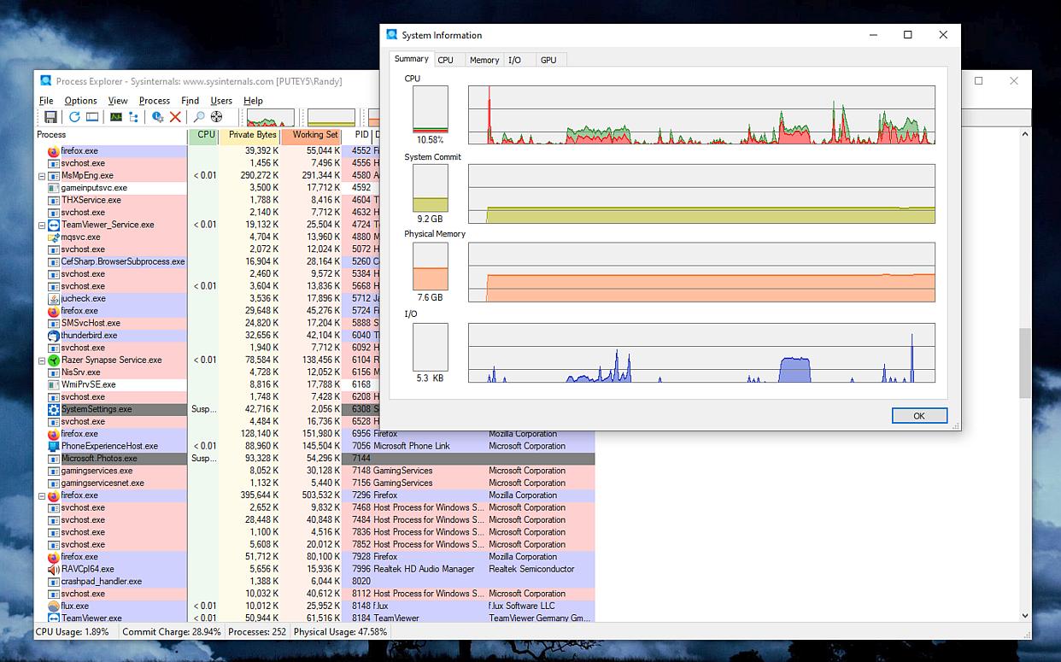Click the CPU history graph in Summary
This screenshot has height=662, width=1061.
[701, 114]
